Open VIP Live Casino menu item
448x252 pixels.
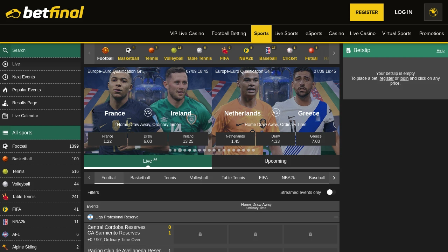[187, 34]
